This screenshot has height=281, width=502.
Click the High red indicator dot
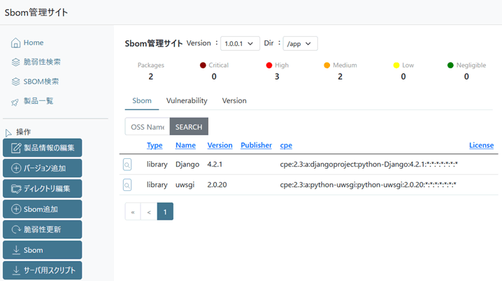click(269, 65)
